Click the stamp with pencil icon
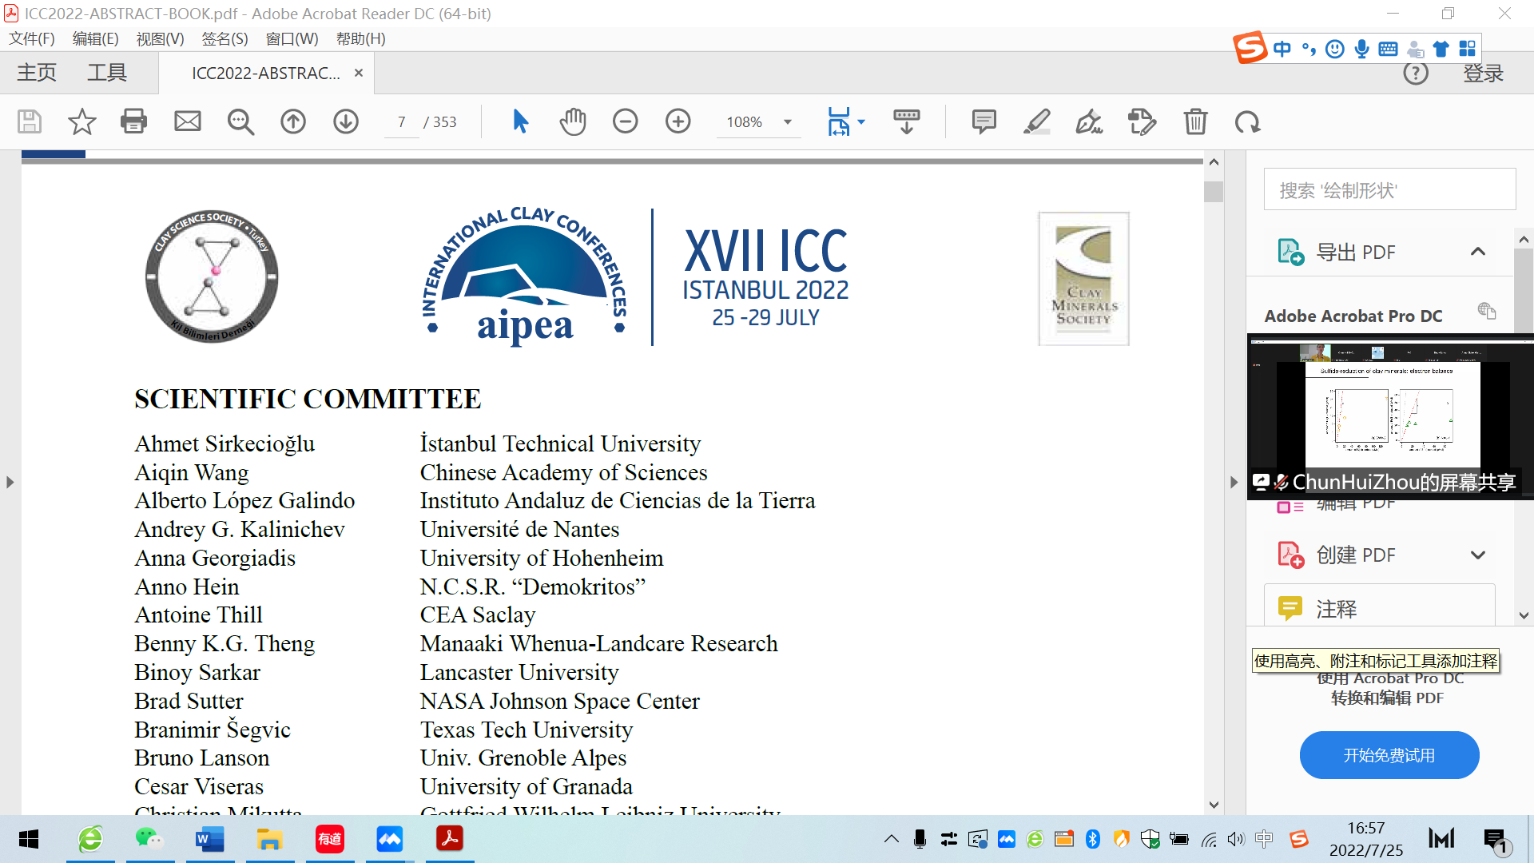 [1143, 121]
